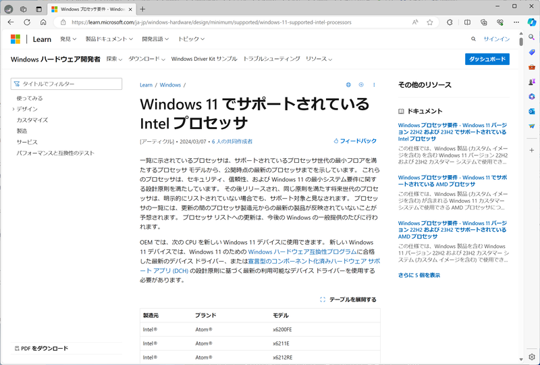Open Browser essentials heart icon
This screenshot has height=365, width=540.
[x=500, y=22]
